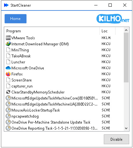The image size is (133, 148).
Task: Select the Microsoft OneDrive cloud icon
Action: click(8, 68)
